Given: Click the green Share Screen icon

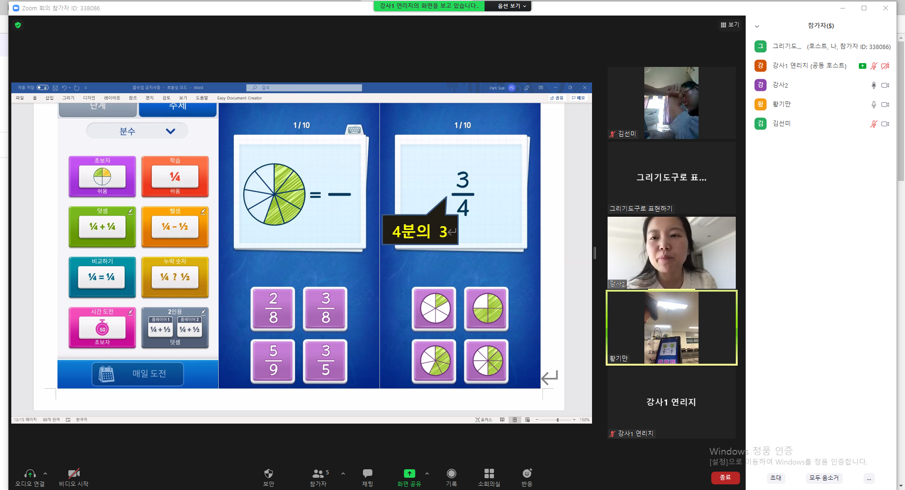Looking at the screenshot, I should tap(409, 473).
